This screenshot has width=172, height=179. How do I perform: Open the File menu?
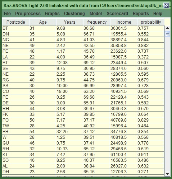[7, 14]
